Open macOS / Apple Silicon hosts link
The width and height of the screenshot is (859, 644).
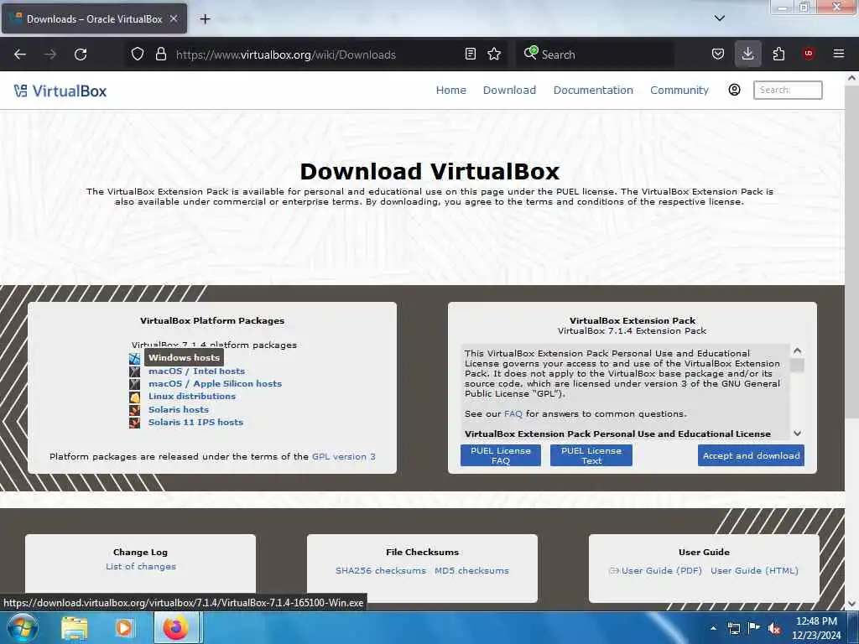pos(216,383)
